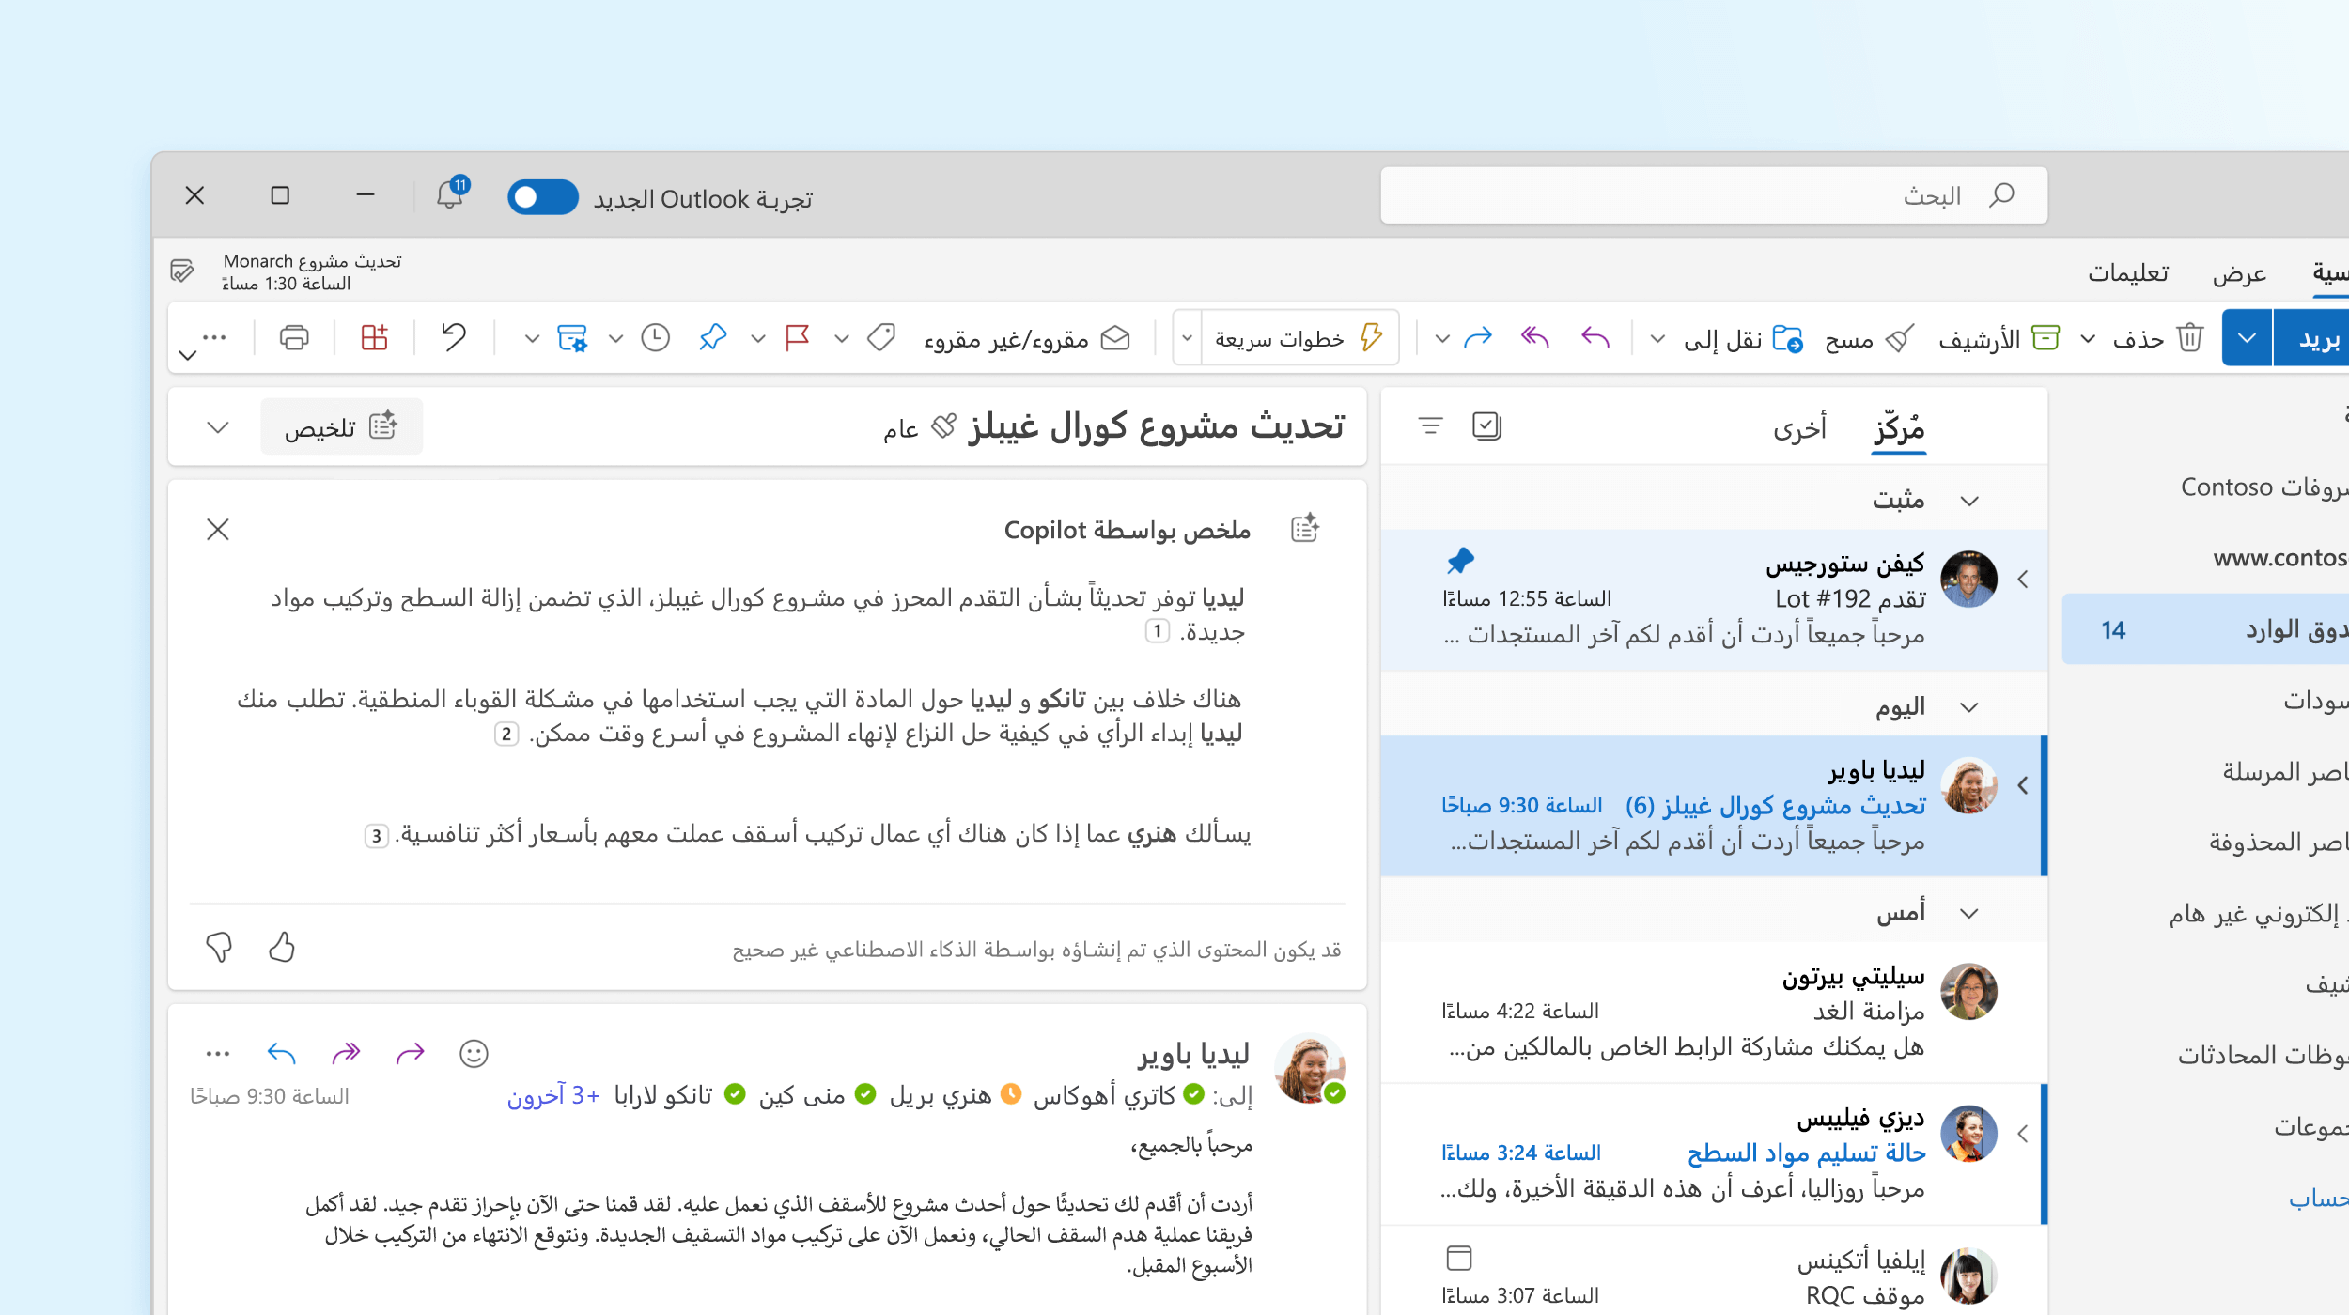Expand the Lydia Bauer conversation chevron
The height and width of the screenshot is (1315, 2349).
2023,785
